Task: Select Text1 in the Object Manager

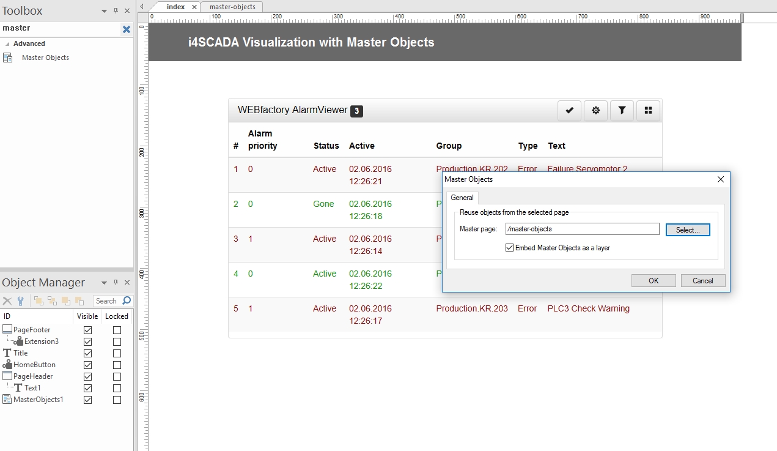Action: pos(32,388)
